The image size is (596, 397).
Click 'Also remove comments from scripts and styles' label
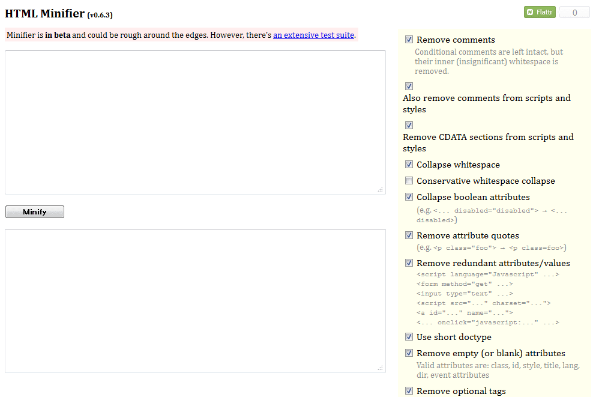(487, 104)
